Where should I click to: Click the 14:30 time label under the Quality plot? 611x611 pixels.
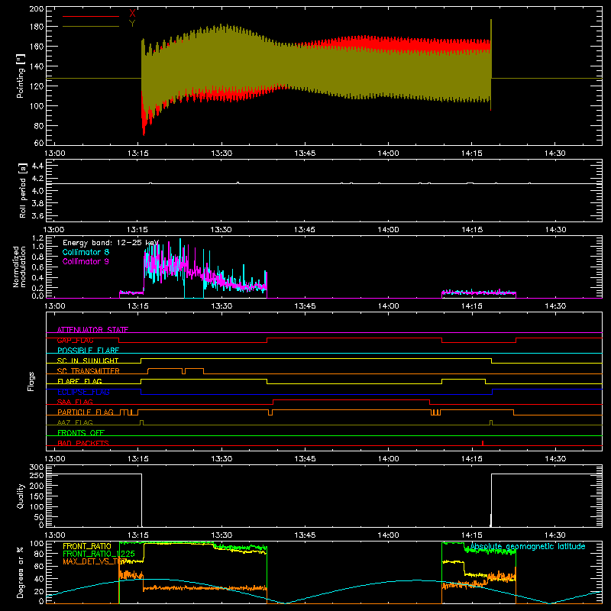[x=555, y=535]
